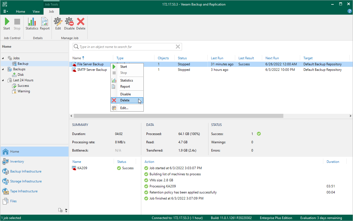Image resolution: width=353 pixels, height=221 pixels.
Task: Collapse the Backups tree node
Action: [x=3, y=69]
